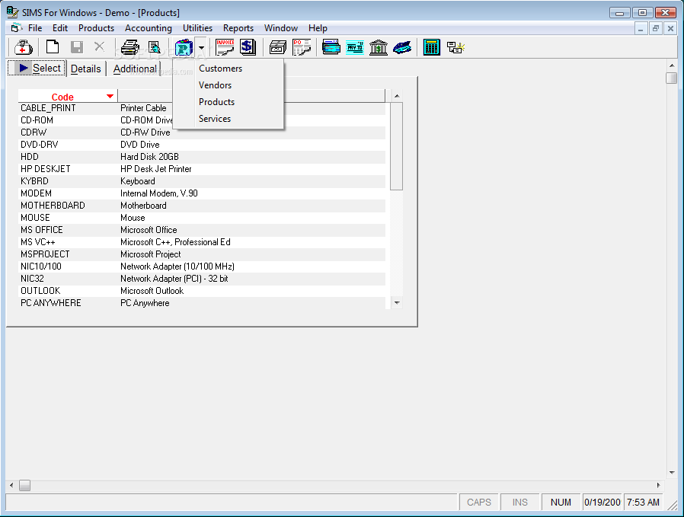Viewport: 684px width, 517px height.
Task: Click the main window scroll down arrow
Action: point(672,473)
